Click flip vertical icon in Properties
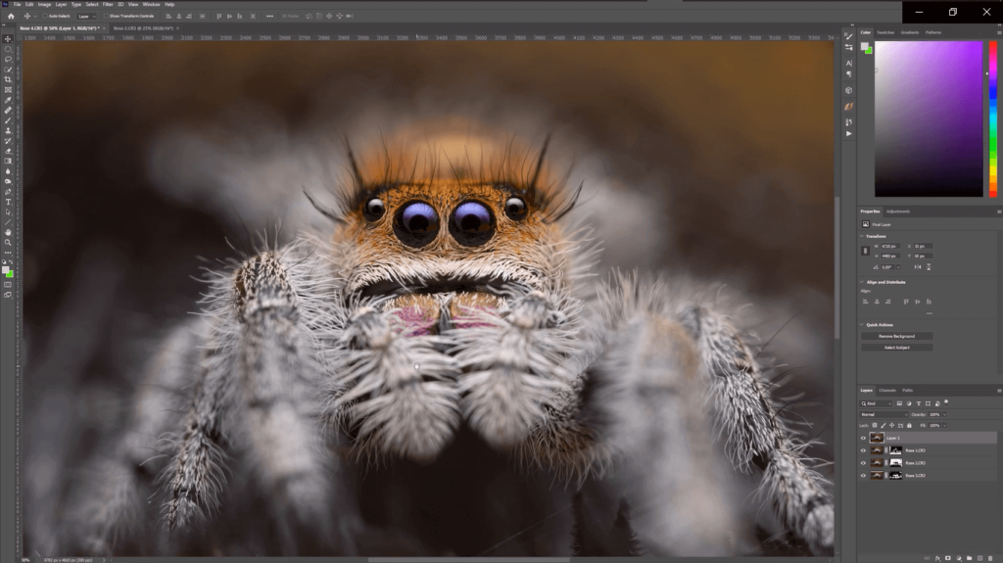The height and width of the screenshot is (563, 1003). pos(929,266)
